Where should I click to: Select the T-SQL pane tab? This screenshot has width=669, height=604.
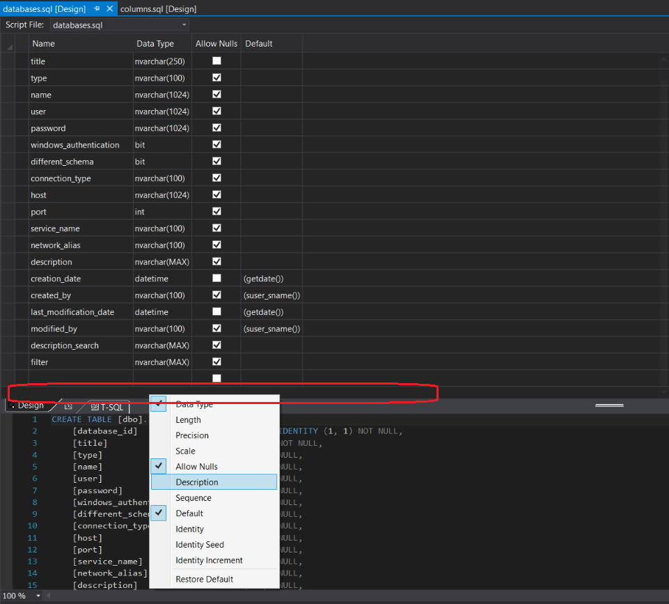[107, 407]
